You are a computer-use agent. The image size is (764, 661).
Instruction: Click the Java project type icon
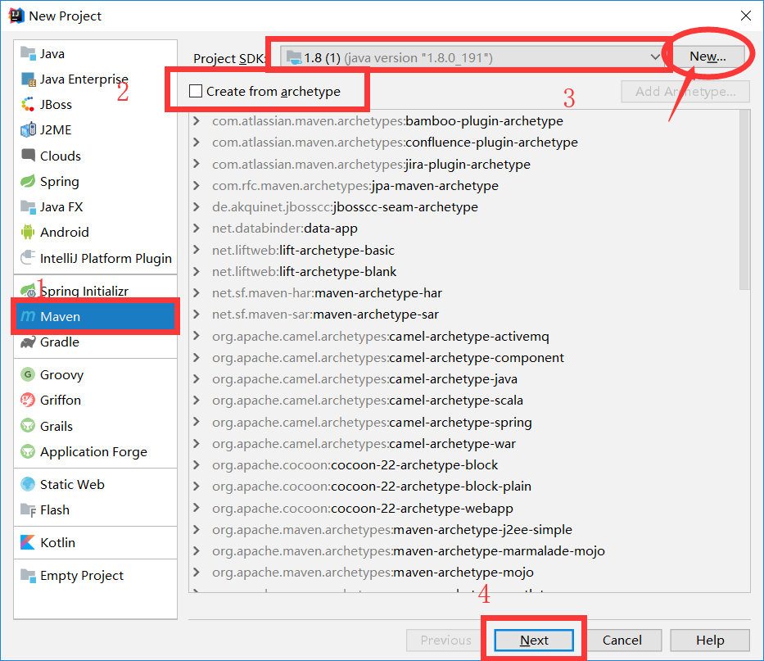tap(28, 53)
